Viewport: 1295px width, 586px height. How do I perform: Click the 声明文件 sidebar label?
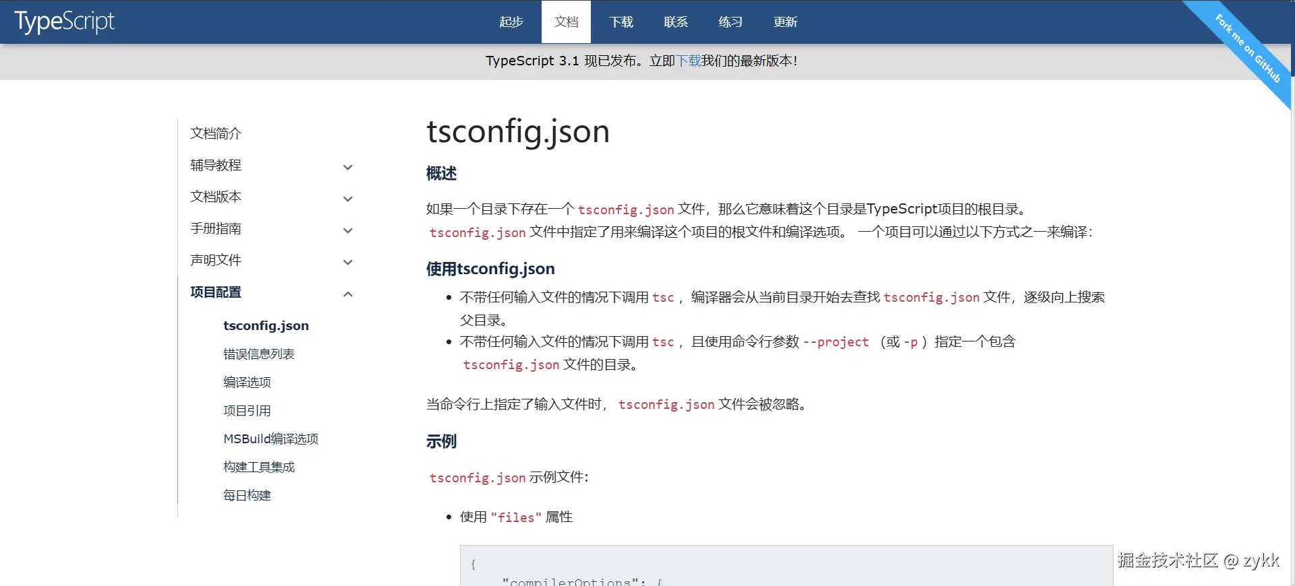[216, 260]
